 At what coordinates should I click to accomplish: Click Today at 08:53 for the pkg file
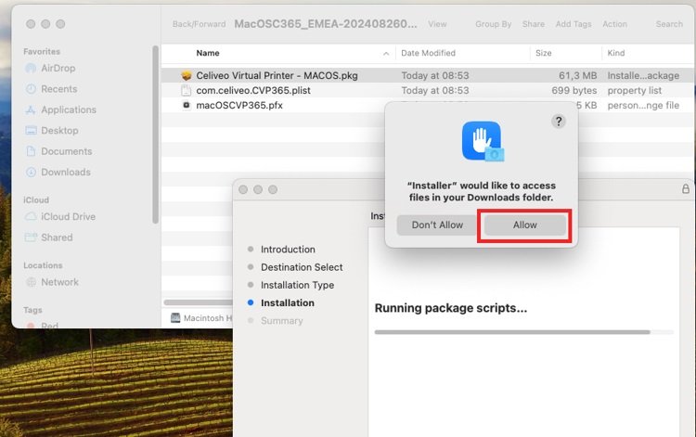tap(434, 75)
